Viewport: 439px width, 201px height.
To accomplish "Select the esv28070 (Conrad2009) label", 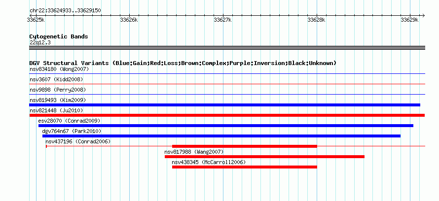I will point(69,121).
